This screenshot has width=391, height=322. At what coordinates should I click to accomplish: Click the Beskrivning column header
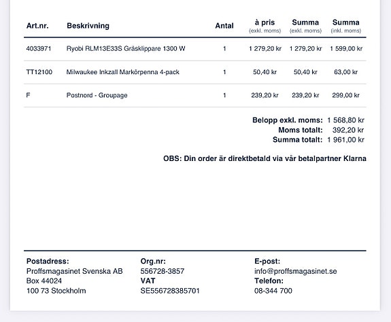tap(88, 26)
